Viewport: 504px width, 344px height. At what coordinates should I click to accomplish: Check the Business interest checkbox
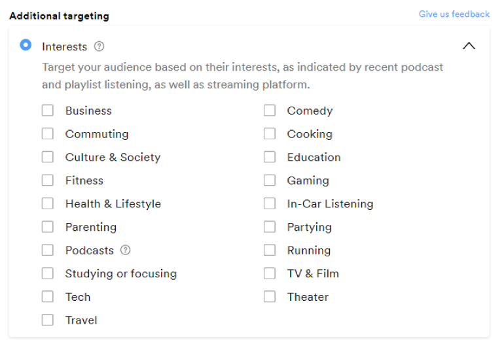(48, 111)
